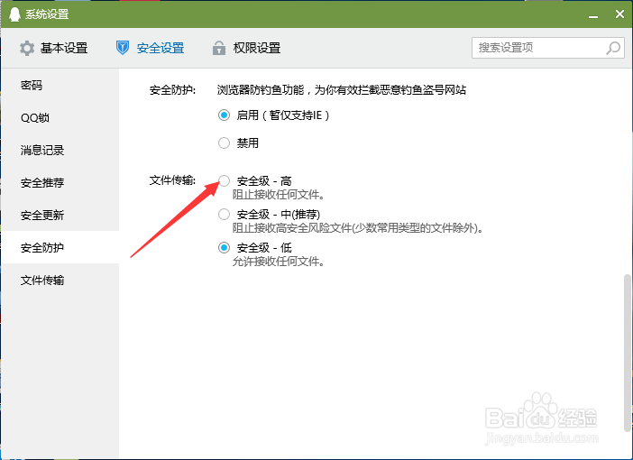Choose 安全级 - 高 radio button
This screenshot has height=460, width=633.
click(224, 180)
